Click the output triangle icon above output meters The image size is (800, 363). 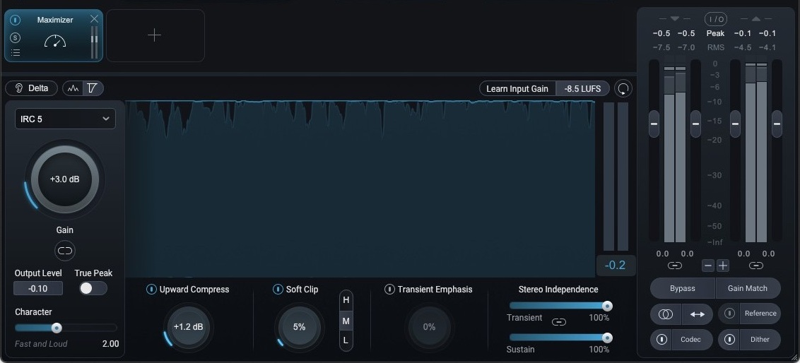point(756,19)
